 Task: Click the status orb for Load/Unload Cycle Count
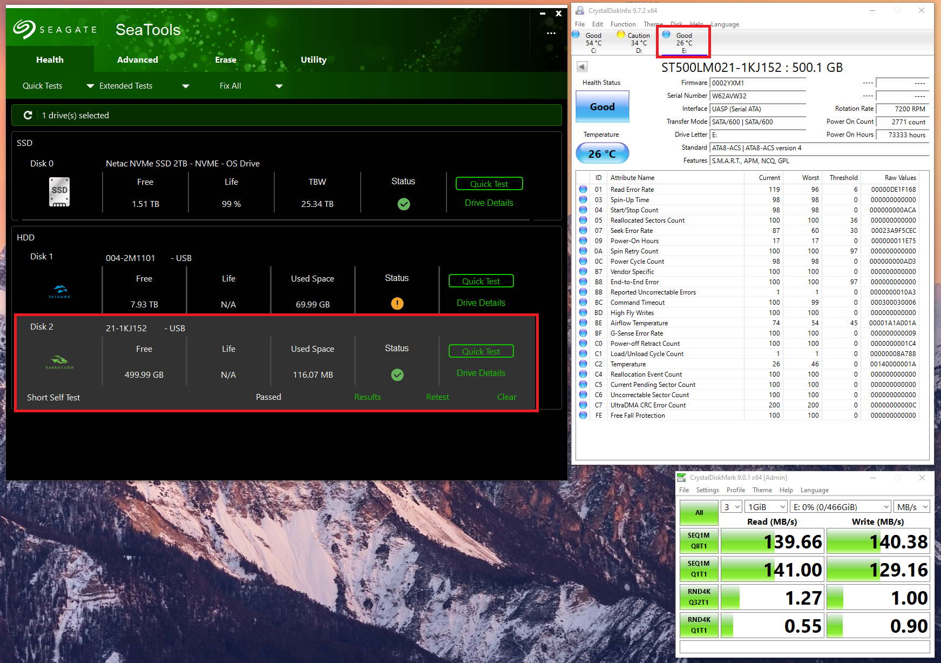583,353
